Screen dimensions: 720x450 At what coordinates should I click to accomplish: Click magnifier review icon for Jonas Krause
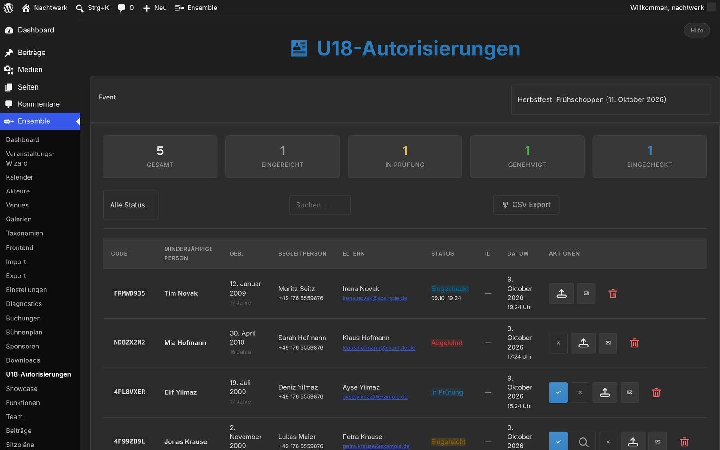pos(583,441)
